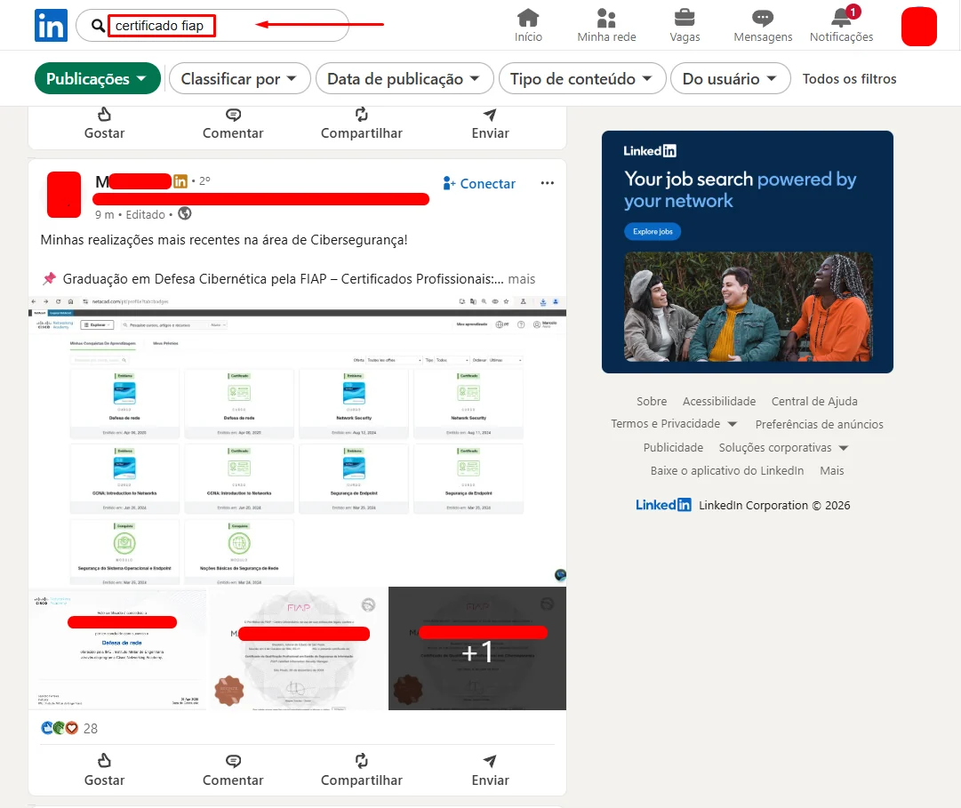Open the FIAP certificate middle image
Screen dimensions: 961x808
pyautogui.click(x=297, y=649)
